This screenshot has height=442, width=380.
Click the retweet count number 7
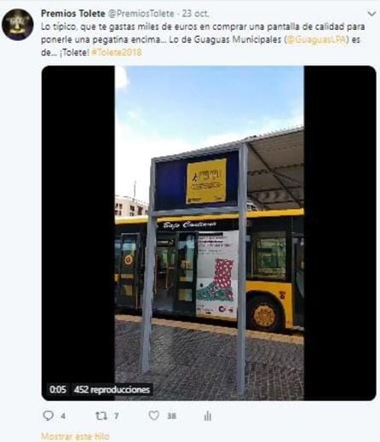[116, 416]
